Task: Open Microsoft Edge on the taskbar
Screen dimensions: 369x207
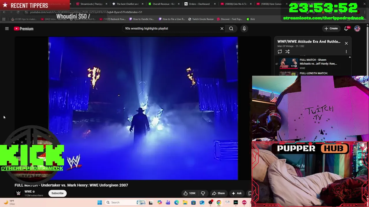Action: (x=176, y=202)
